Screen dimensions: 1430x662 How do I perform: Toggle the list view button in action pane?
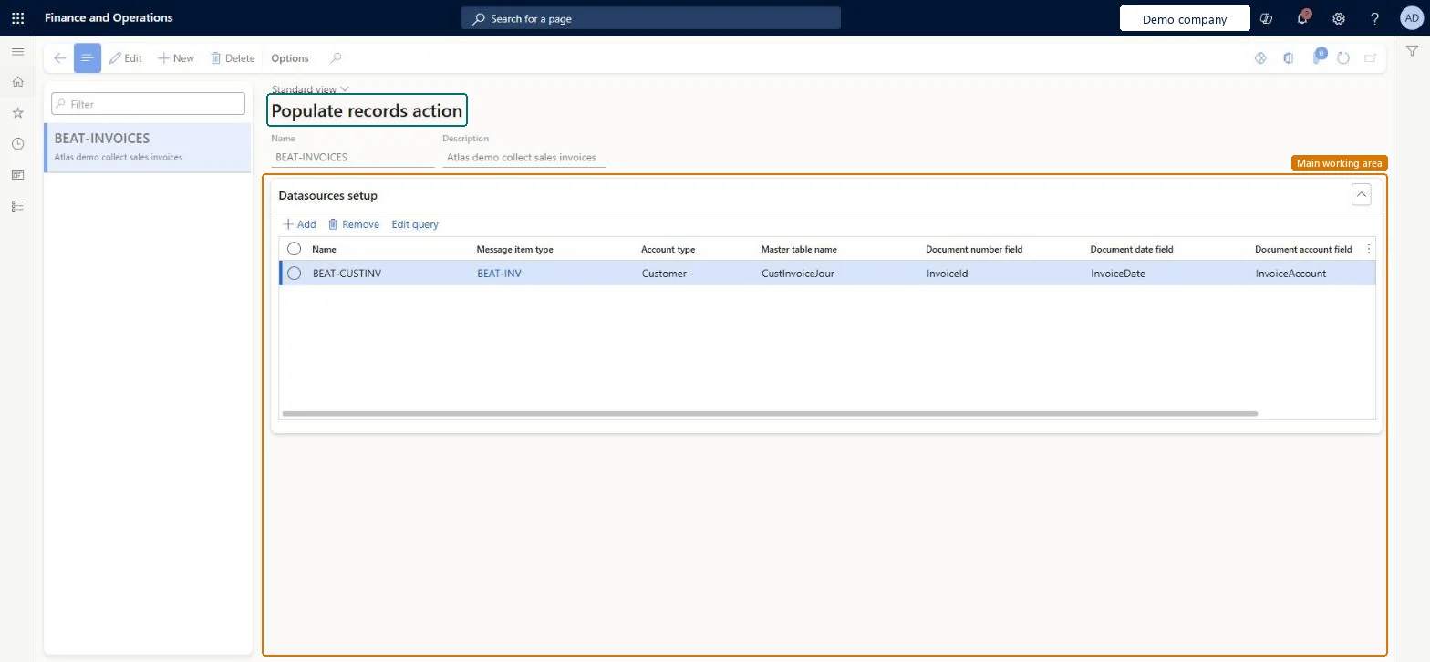pos(88,58)
